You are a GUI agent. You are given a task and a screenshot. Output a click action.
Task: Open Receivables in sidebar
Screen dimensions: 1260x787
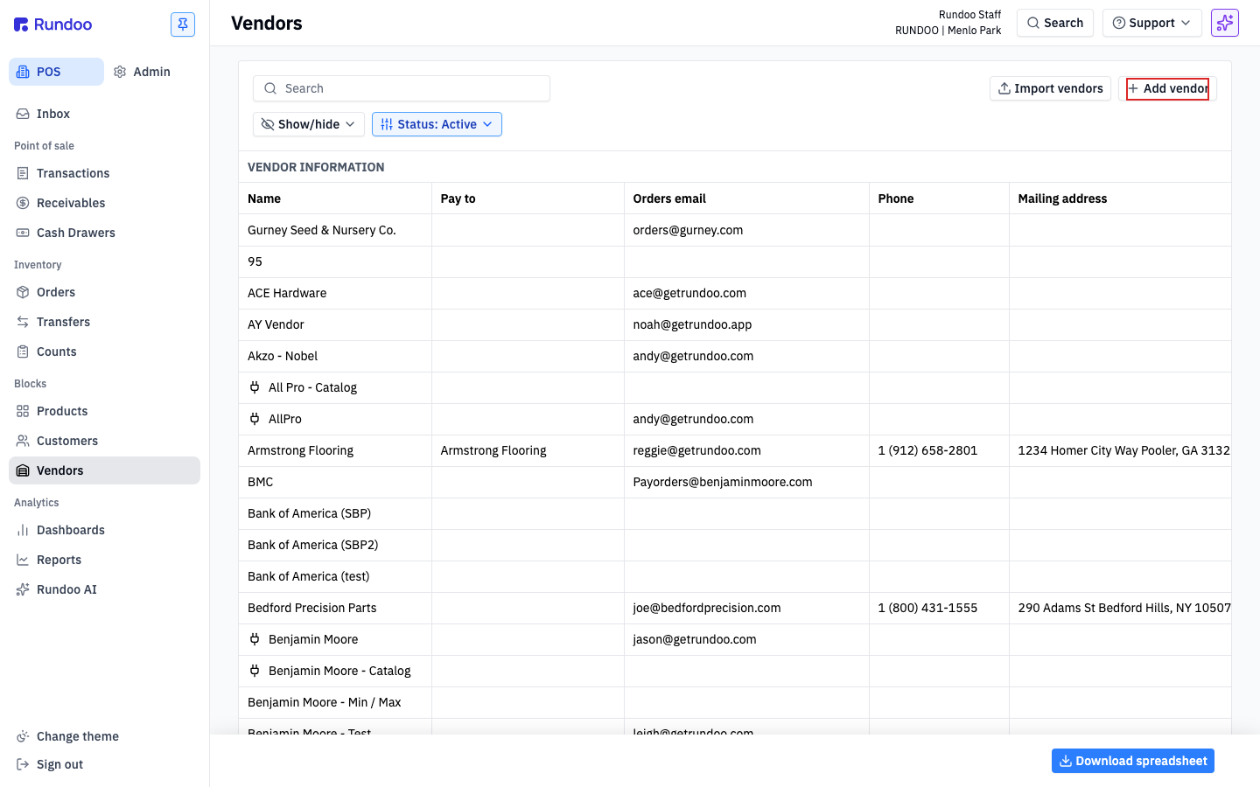(104, 203)
